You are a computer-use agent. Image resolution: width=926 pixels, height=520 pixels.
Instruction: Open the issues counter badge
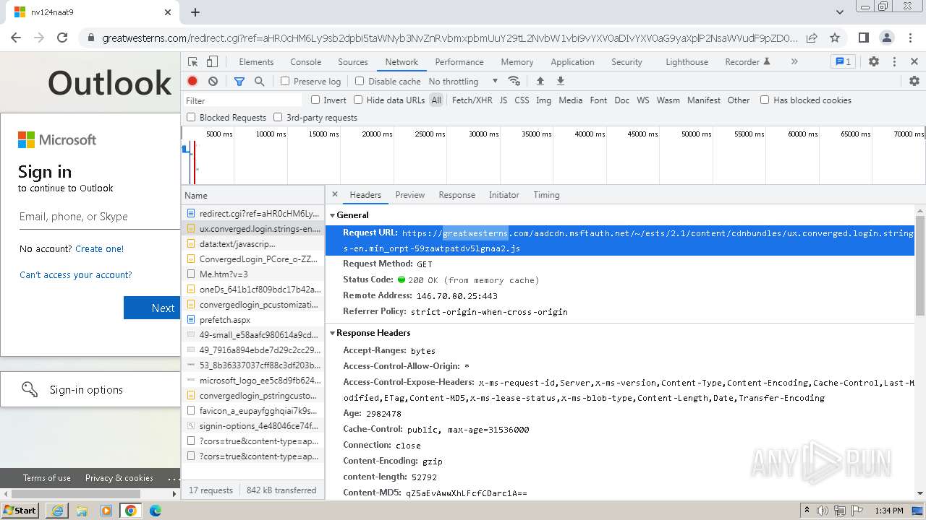(x=842, y=61)
